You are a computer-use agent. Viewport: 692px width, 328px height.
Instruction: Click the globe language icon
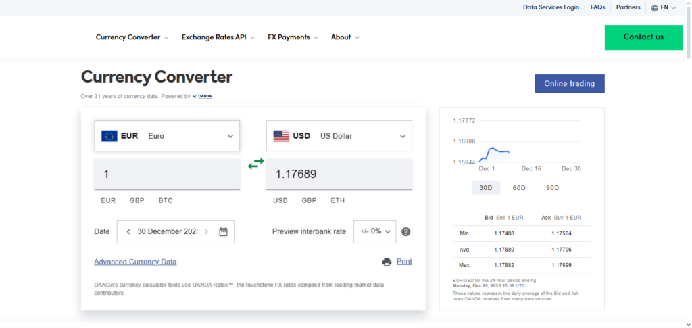(655, 8)
